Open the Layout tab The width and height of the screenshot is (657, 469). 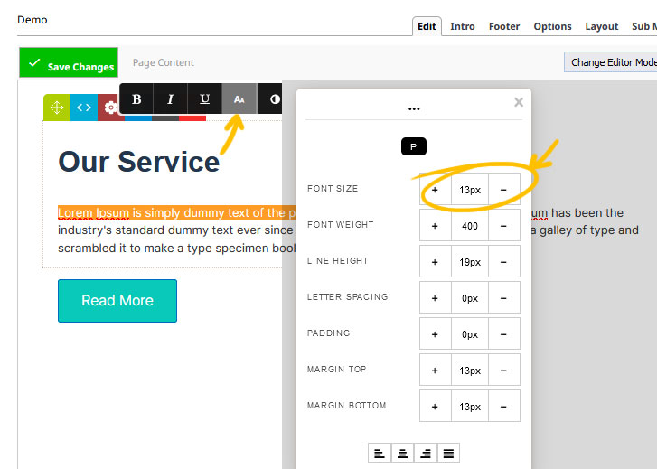tap(601, 26)
